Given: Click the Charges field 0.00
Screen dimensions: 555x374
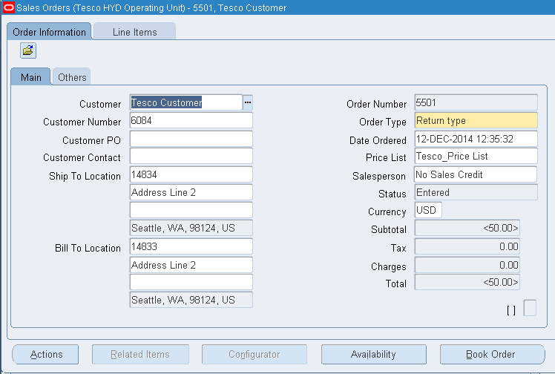Looking at the screenshot, I should coord(467,265).
